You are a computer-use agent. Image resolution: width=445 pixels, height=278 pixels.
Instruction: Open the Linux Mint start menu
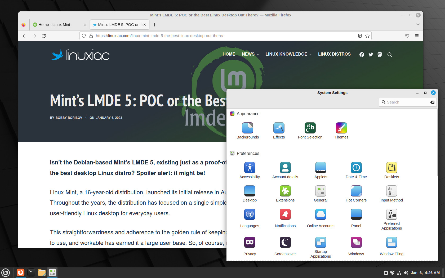(x=6, y=272)
